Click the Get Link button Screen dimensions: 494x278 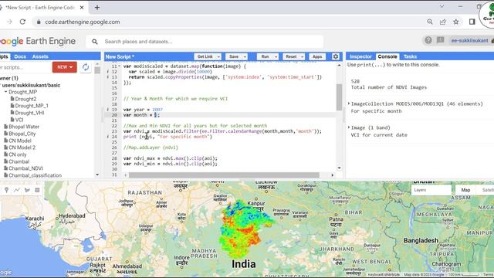(205, 56)
